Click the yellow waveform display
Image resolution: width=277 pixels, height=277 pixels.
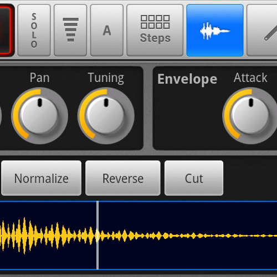[x=138, y=235]
